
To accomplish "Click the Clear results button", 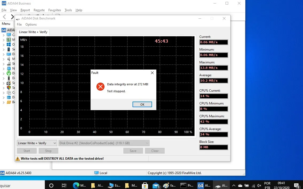I will tap(155, 151).
